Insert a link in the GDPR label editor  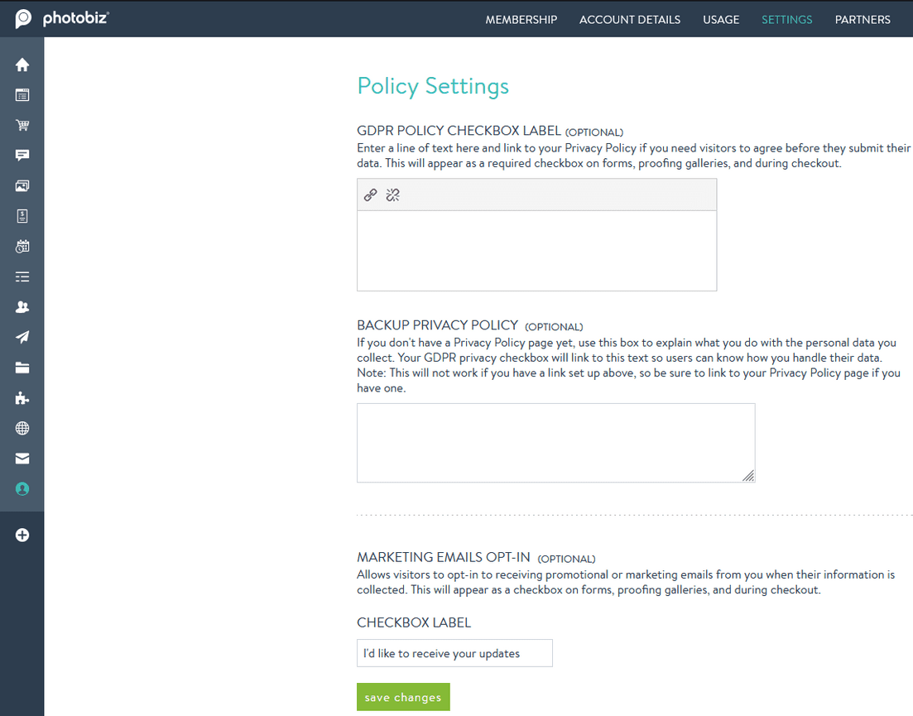369,195
